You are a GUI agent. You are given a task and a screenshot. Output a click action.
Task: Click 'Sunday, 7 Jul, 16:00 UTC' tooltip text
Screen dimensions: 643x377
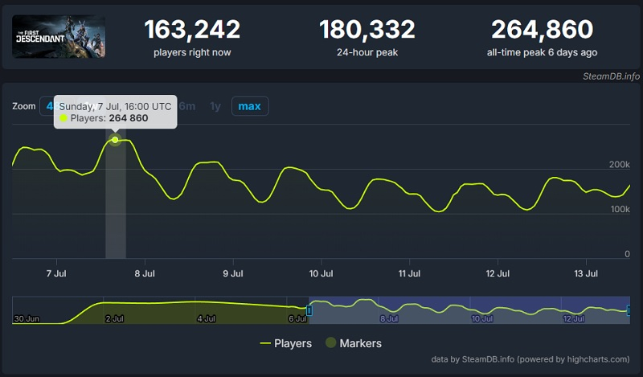click(x=115, y=107)
